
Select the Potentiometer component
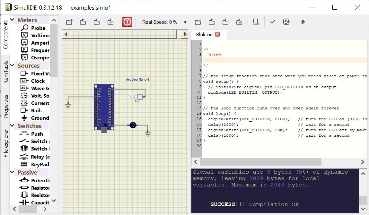click(x=35, y=180)
